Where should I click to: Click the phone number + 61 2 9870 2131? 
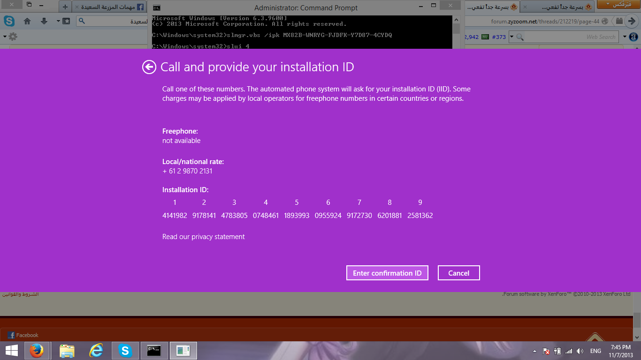(x=187, y=171)
